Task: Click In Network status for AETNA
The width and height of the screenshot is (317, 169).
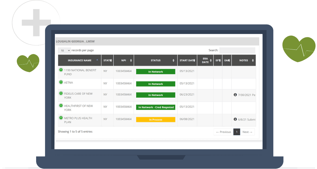Action: (156, 84)
